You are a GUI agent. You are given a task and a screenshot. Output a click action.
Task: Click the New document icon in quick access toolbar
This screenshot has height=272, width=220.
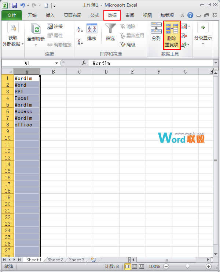[x=46, y=6]
